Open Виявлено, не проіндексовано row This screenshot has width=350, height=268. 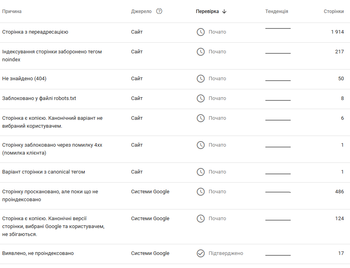pos(38,253)
